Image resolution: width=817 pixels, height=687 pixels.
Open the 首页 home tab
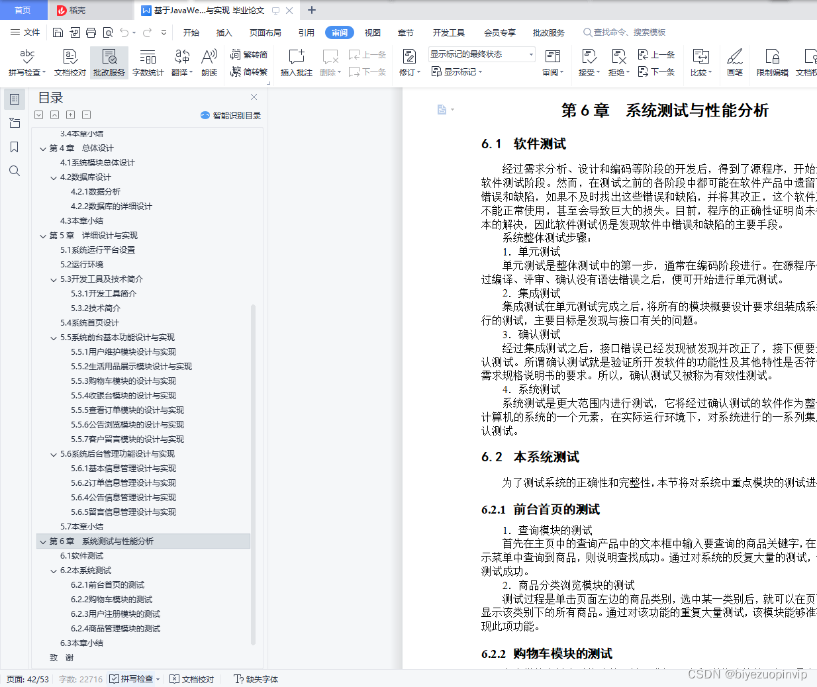(23, 10)
